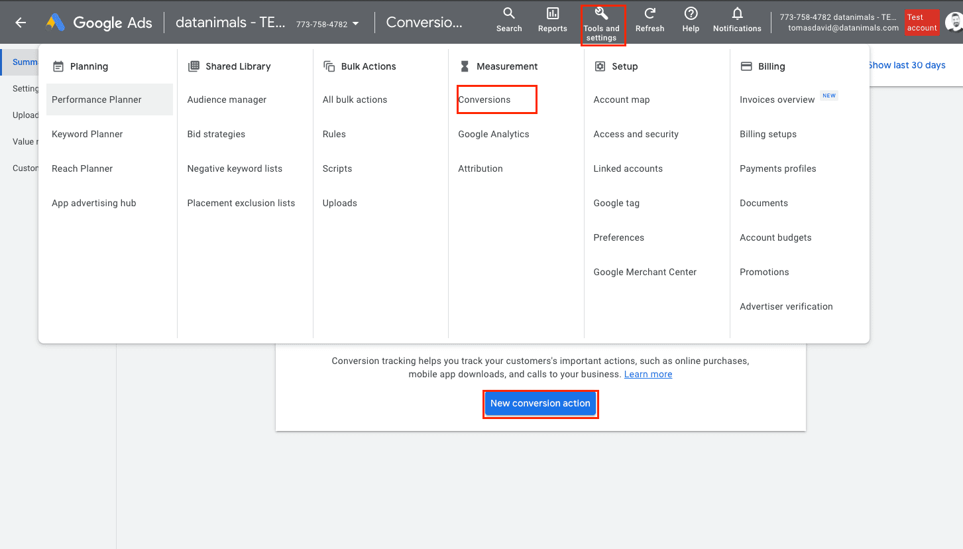Image resolution: width=963 pixels, height=549 pixels.
Task: Click the Shared Library grid icon
Action: click(x=194, y=66)
